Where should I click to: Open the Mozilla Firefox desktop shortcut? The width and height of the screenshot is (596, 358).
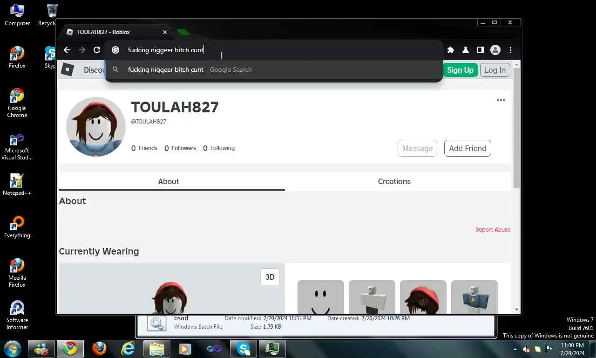[17, 273]
